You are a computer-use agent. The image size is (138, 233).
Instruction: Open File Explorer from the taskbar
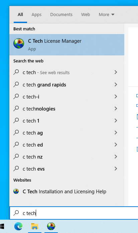point(35,226)
